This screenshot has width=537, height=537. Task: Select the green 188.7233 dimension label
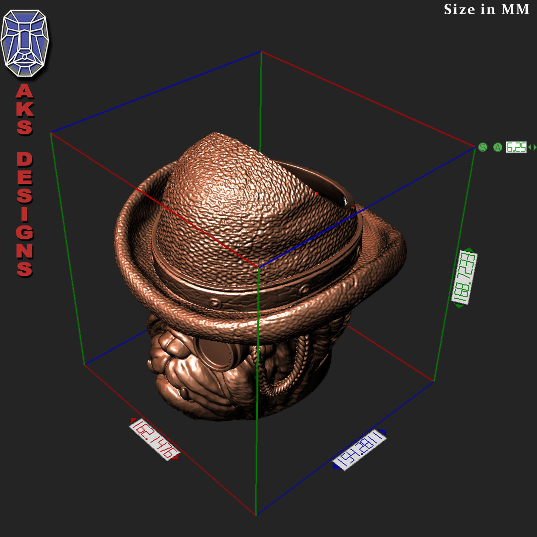point(464,277)
